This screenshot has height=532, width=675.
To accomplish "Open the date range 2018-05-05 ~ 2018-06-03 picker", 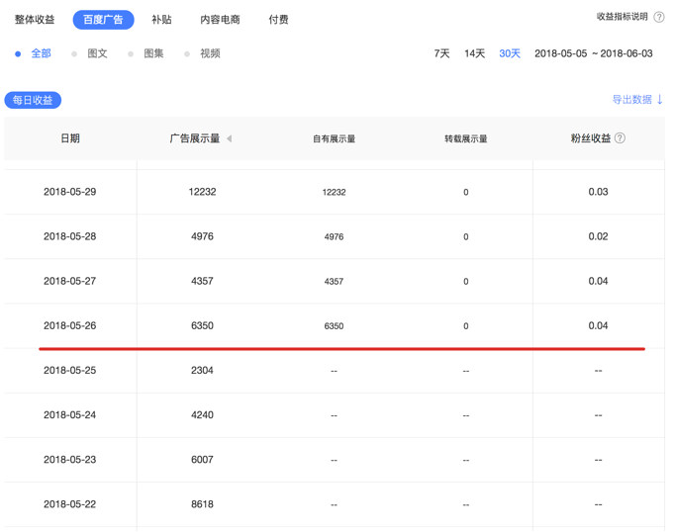I will (593, 53).
